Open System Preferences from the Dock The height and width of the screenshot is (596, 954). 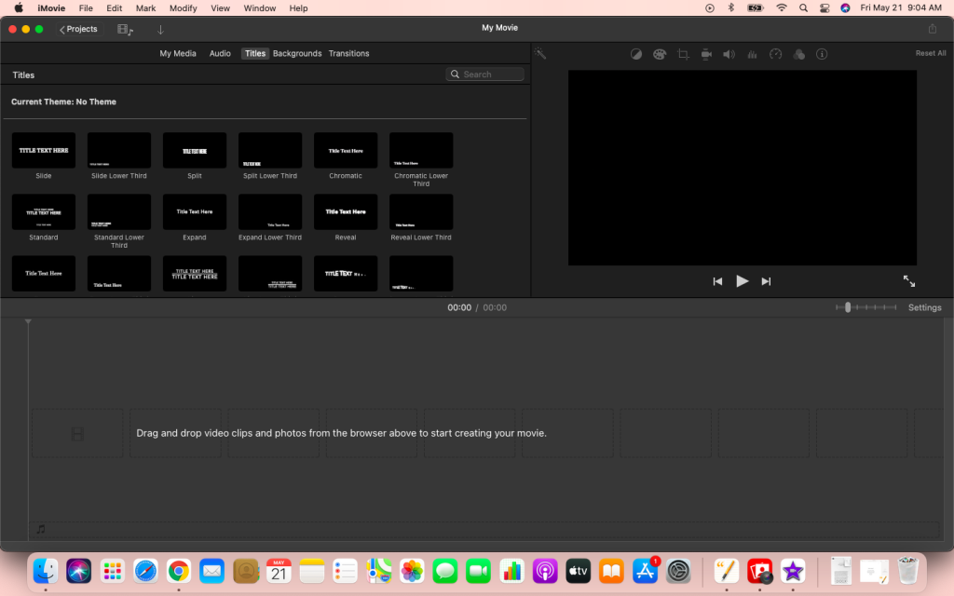[x=678, y=571]
